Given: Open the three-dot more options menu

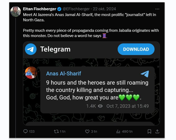Looking at the screenshot, I should pyautogui.click(x=158, y=9).
